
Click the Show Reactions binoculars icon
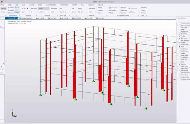click(28, 9)
